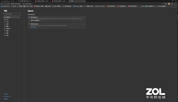The height and width of the screenshot is (102, 178).
Task: Select the last sidebar category 其他
Action: click(12, 35)
